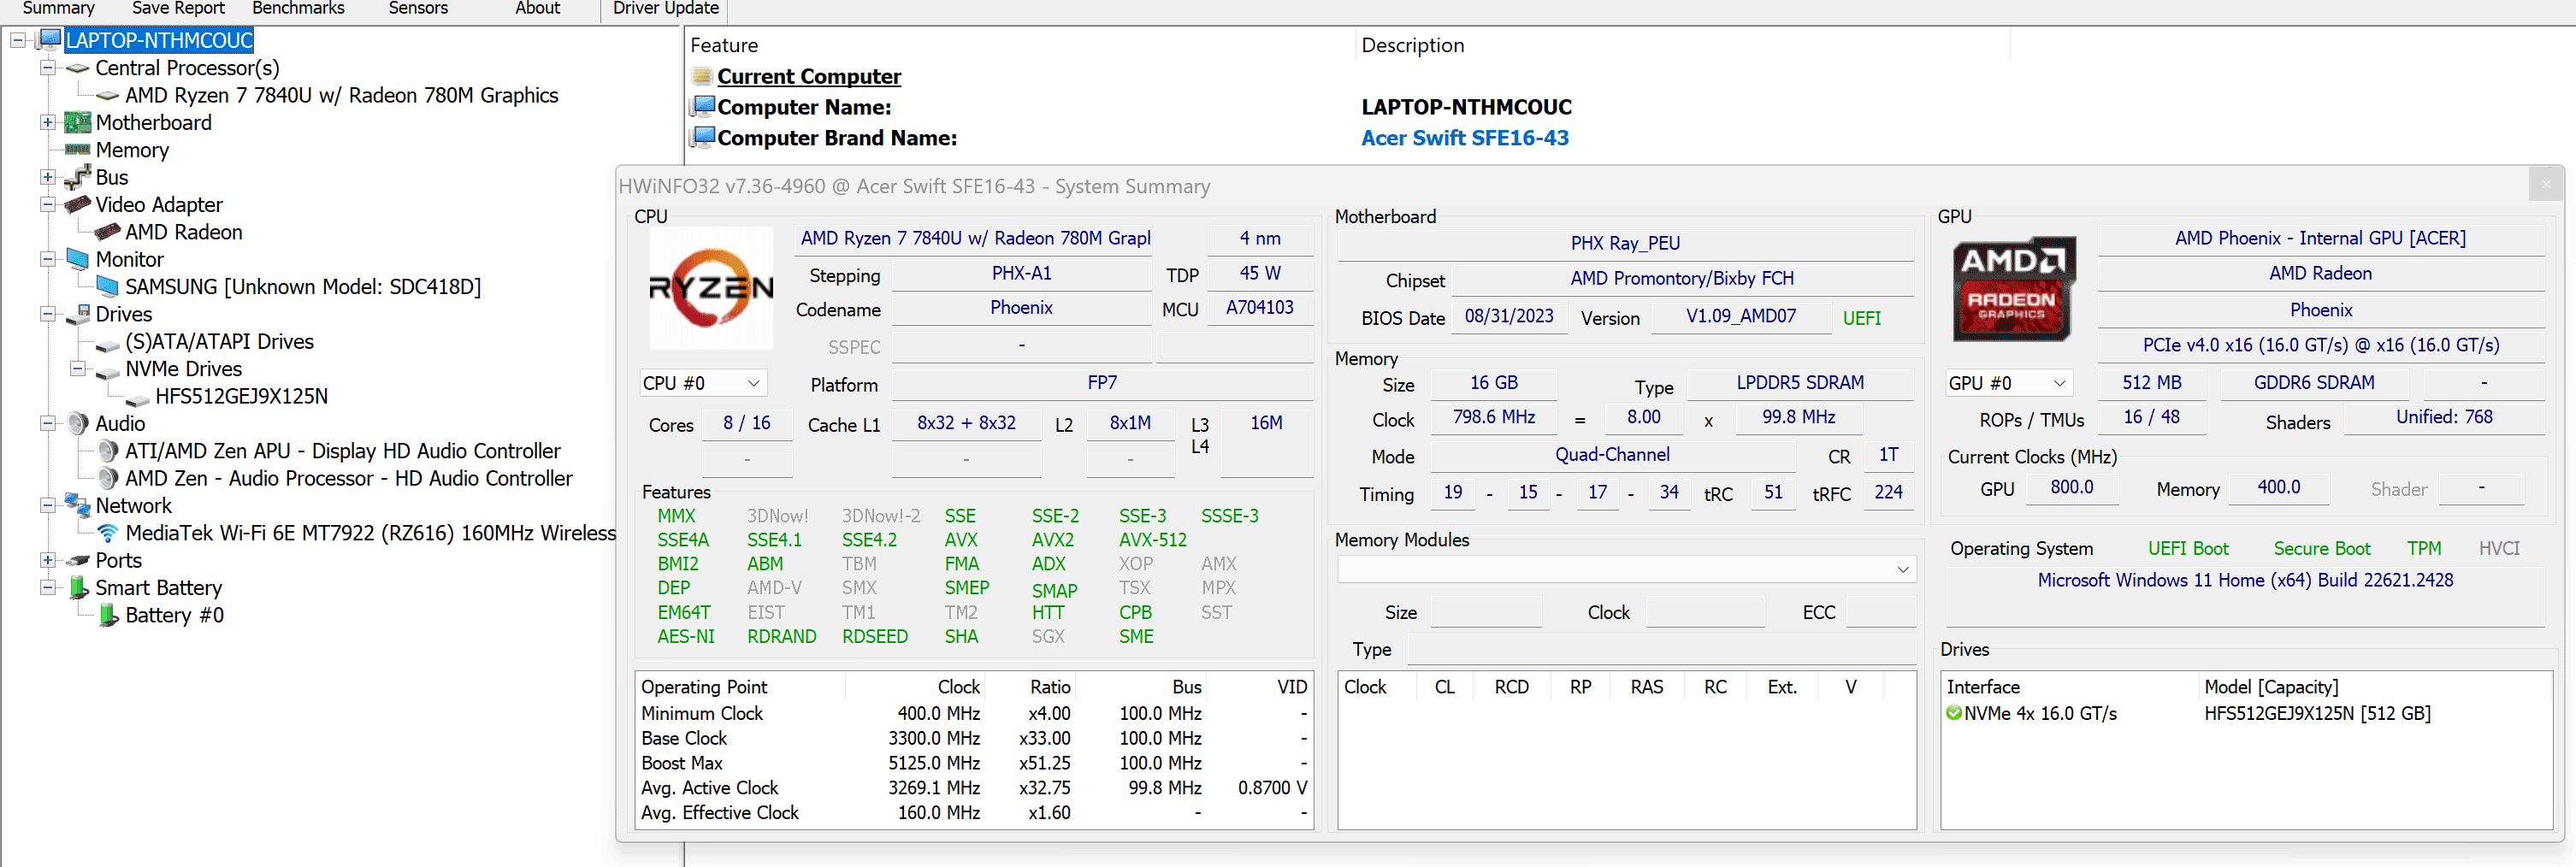Click the Secure Boot indicator
Viewport: 2576px width, 867px height.
[2321, 548]
